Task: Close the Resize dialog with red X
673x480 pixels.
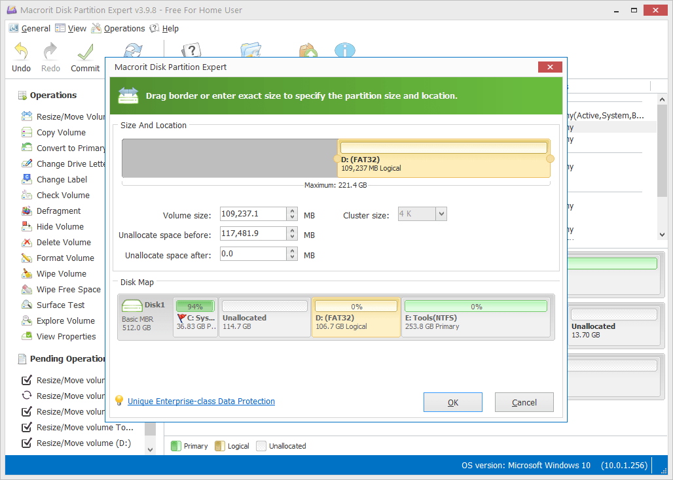Action: (550, 67)
